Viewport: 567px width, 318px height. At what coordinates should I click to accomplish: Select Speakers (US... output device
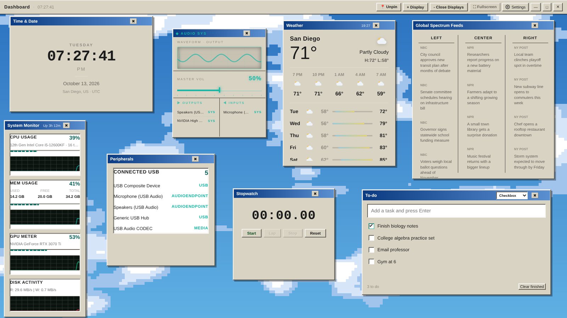pyautogui.click(x=196, y=112)
